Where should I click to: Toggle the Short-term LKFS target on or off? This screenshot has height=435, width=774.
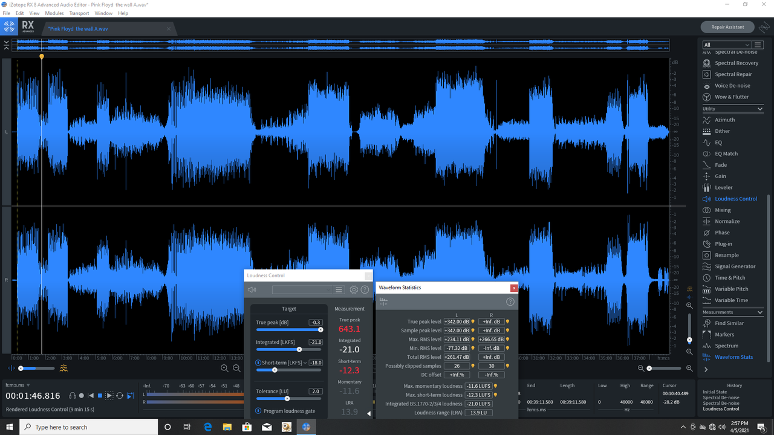(258, 362)
